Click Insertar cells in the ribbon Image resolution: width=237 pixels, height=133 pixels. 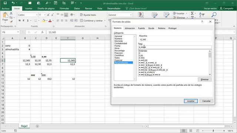[x=179, y=13]
